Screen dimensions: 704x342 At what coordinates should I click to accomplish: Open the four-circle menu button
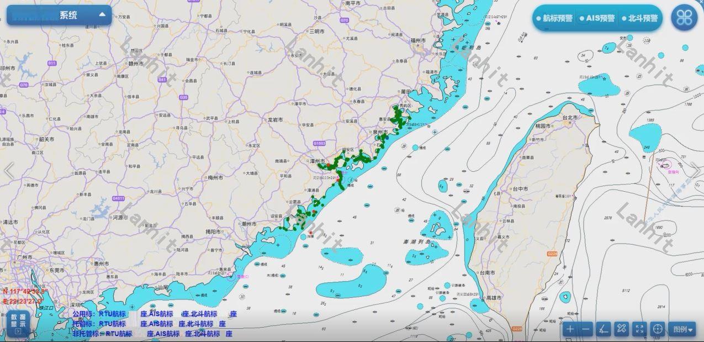[684, 18]
